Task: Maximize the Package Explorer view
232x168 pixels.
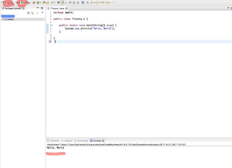Action: [x=42, y=8]
